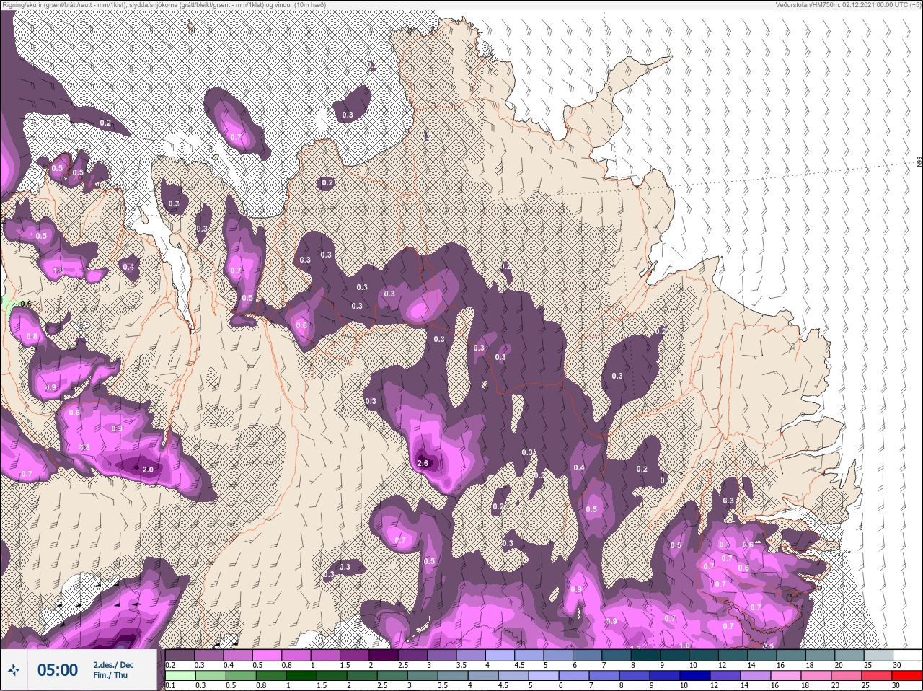Click the wind compass icon beside 05:00
This screenshot has width=923, height=691.
tap(14, 669)
